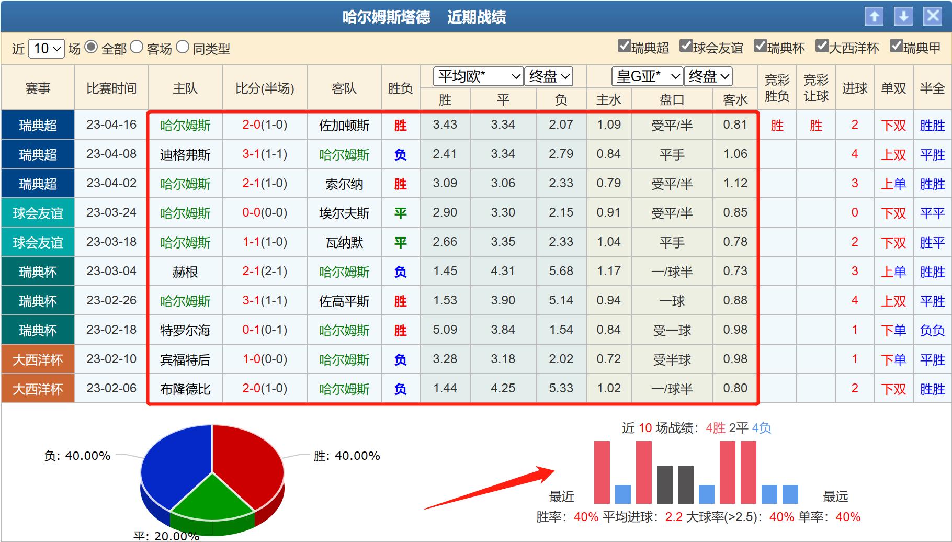Uncheck the 瑞典超 filter checkbox
Viewport: 952px width, 542px height.
pyautogui.click(x=623, y=46)
